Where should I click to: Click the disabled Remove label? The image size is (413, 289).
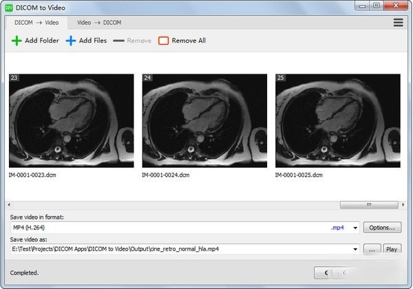pos(139,41)
